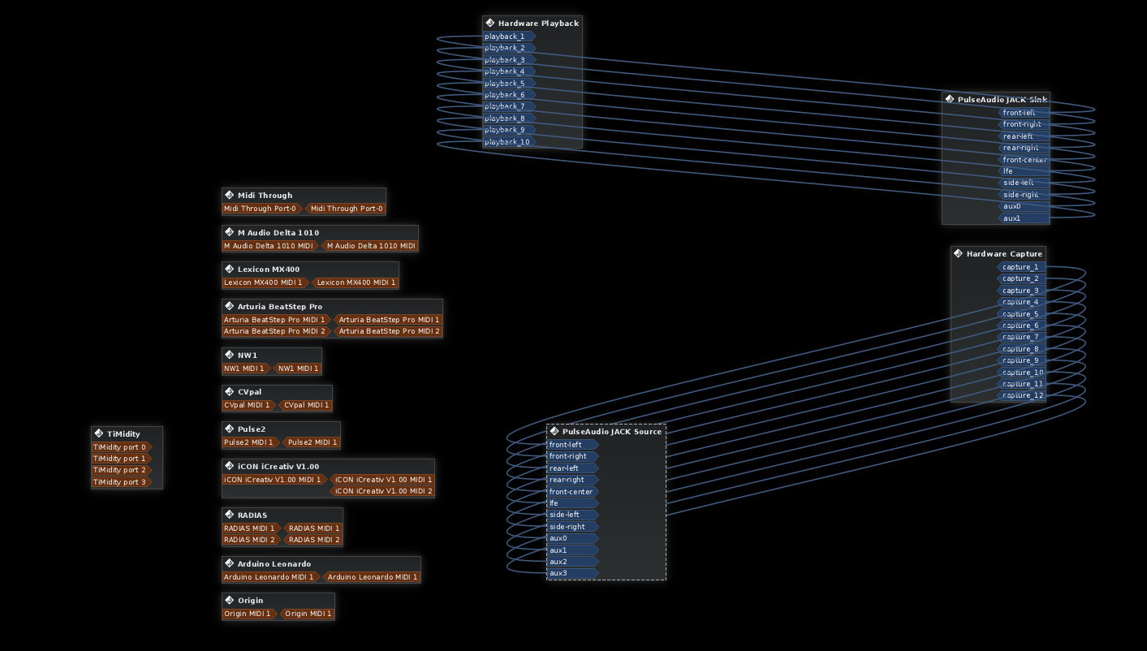Viewport: 1147px width, 651px height.
Task: Click TiMidity port 3
Action: (x=122, y=482)
